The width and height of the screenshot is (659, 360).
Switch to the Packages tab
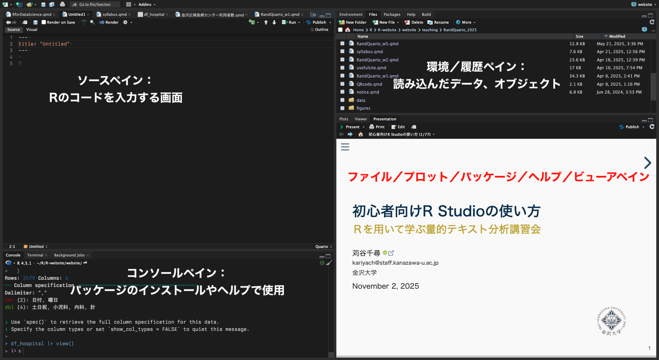(x=392, y=14)
